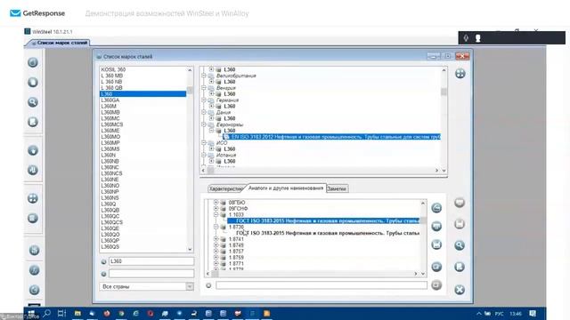
Task: Switch to the Характеристики tab
Action: [x=225, y=188]
